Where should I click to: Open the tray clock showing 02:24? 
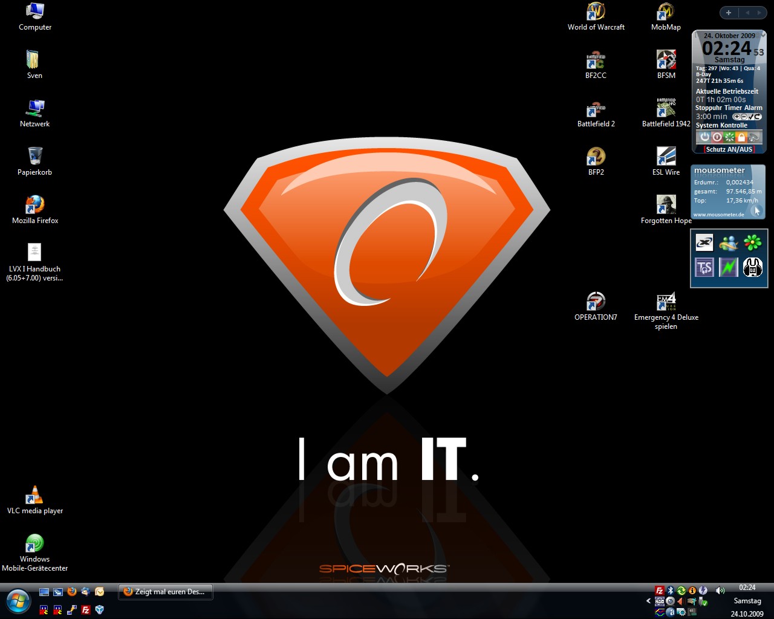[747, 588]
